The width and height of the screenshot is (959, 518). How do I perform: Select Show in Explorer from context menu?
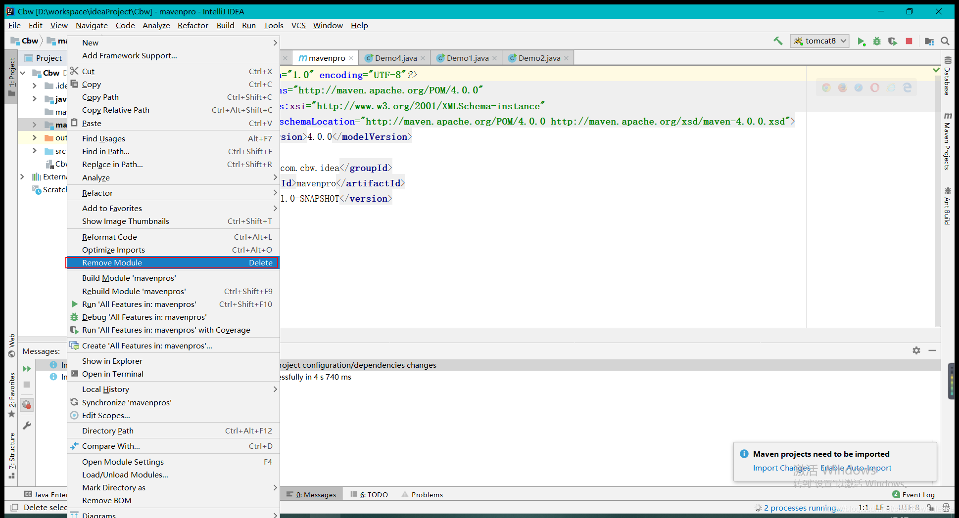click(173, 361)
